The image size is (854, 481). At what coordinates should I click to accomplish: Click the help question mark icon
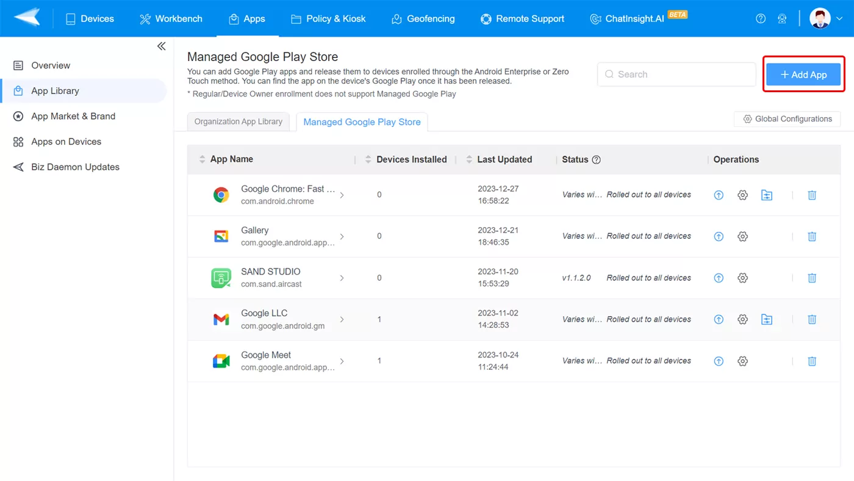pos(761,18)
